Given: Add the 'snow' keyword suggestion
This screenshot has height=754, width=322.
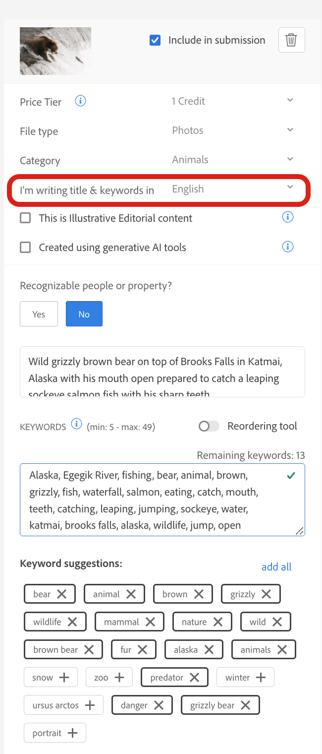Looking at the screenshot, I should tap(64, 678).
